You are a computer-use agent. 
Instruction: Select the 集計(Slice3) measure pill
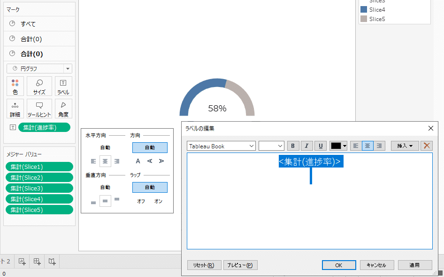point(39,188)
